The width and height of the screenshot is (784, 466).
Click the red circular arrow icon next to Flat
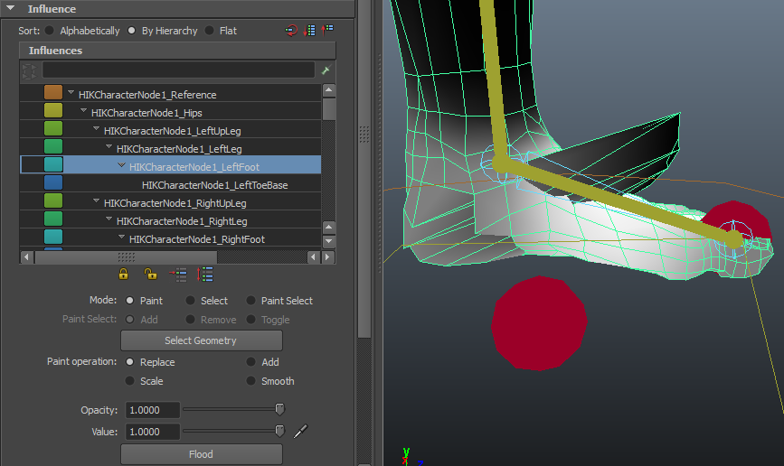[291, 30]
